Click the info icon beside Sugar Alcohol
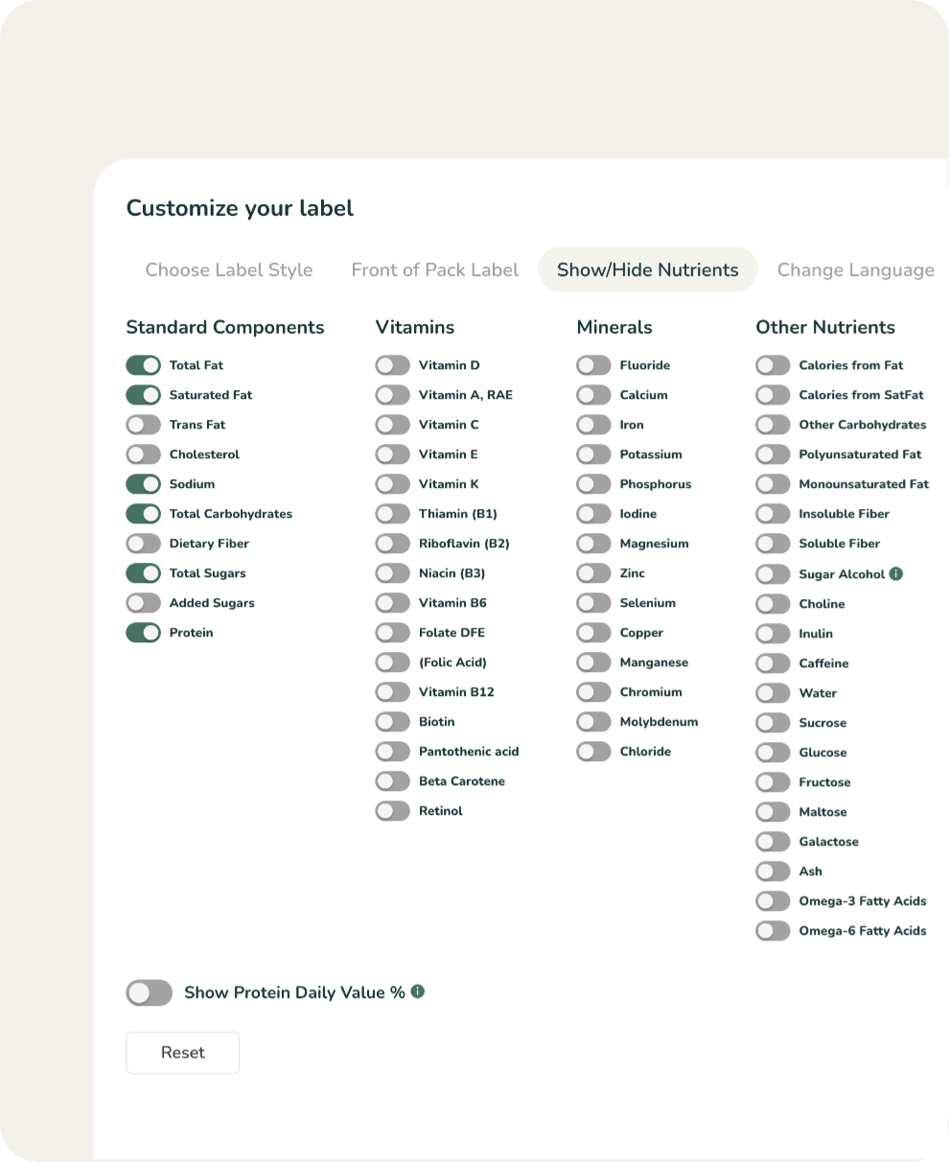Viewport: 949px width, 1162px height. pyautogui.click(x=896, y=574)
